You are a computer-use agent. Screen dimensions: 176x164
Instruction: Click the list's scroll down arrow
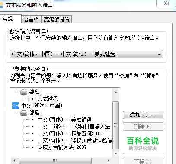coord(116,153)
